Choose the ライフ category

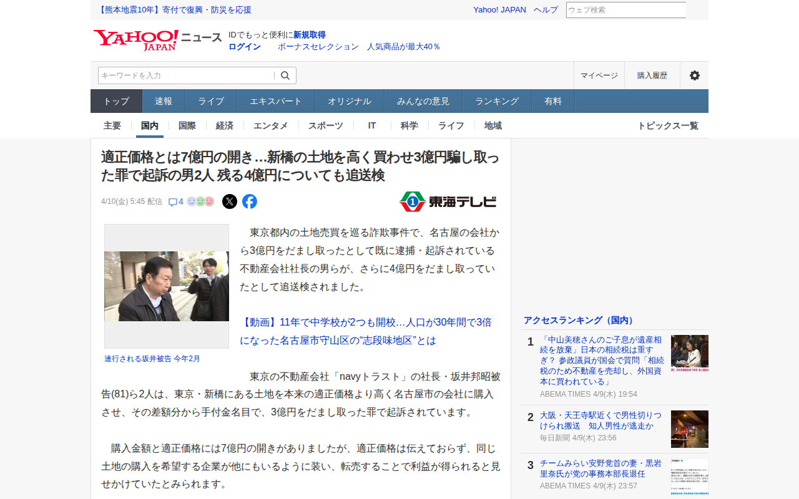[x=451, y=125]
